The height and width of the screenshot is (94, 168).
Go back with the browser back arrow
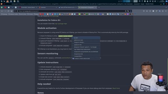tap(2, 11)
